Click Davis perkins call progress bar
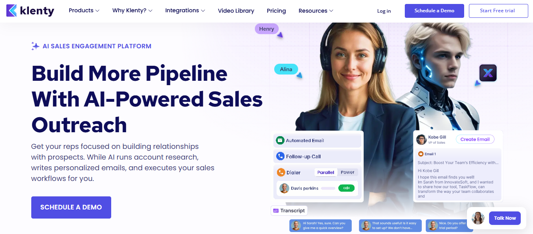This screenshot has width=533, height=234. [328, 188]
